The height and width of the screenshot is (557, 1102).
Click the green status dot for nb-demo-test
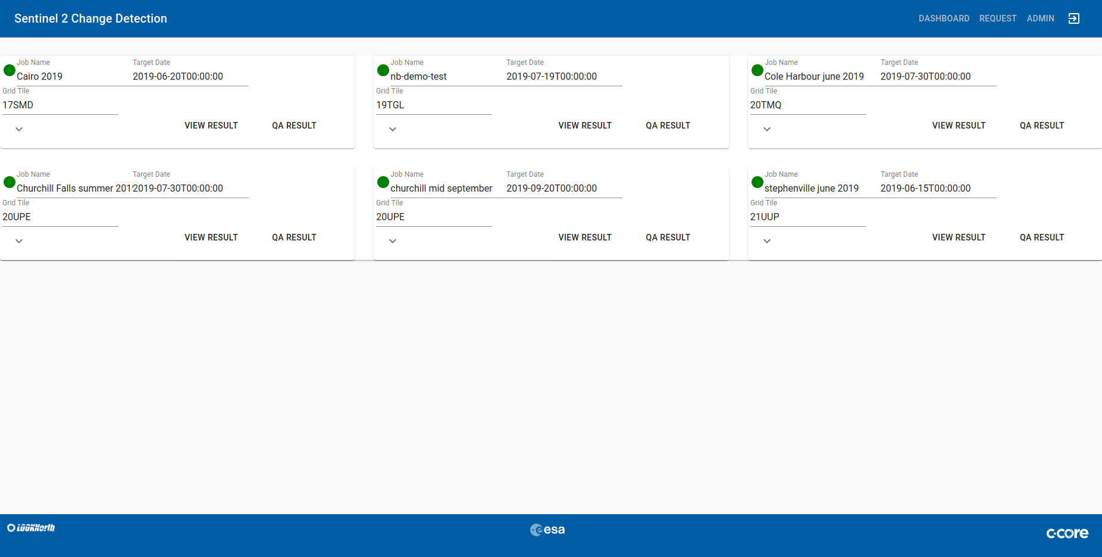tap(383, 70)
